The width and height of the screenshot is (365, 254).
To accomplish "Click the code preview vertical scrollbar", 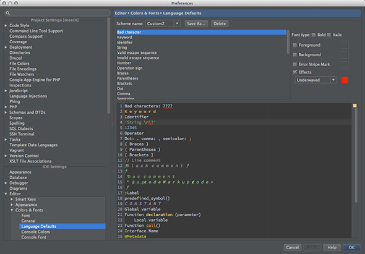I will pos(356,155).
